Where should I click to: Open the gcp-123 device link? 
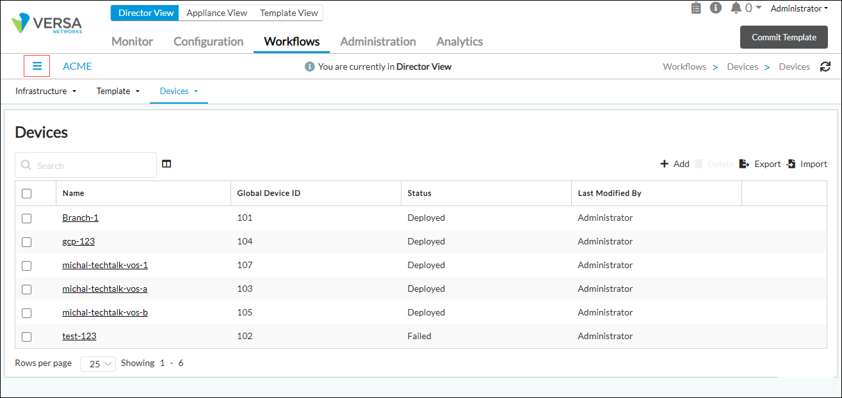click(78, 241)
